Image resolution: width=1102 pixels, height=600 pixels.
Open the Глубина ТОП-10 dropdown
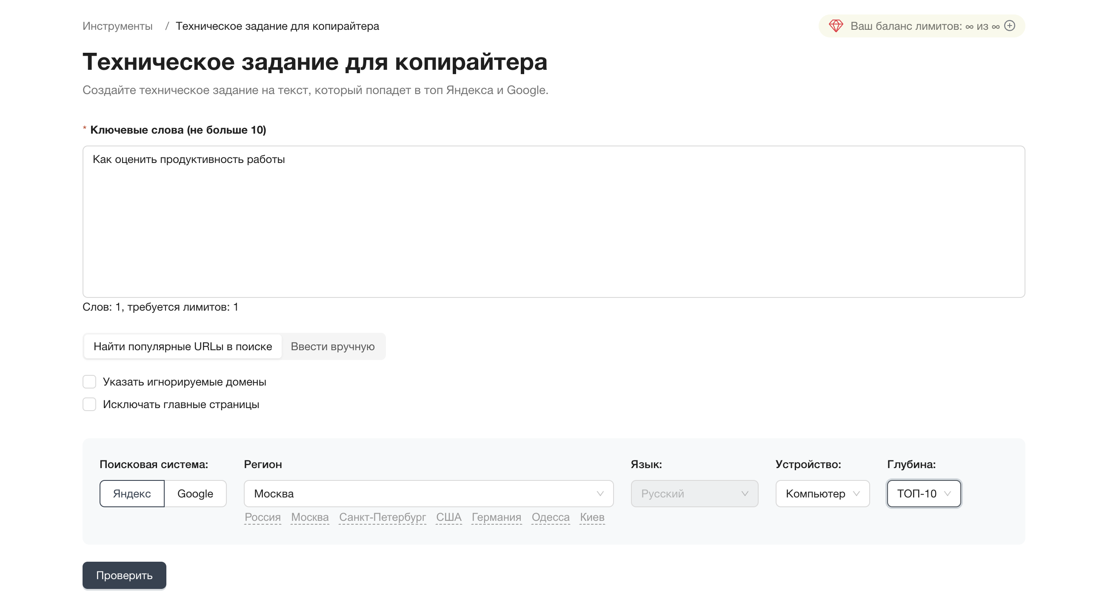click(923, 494)
